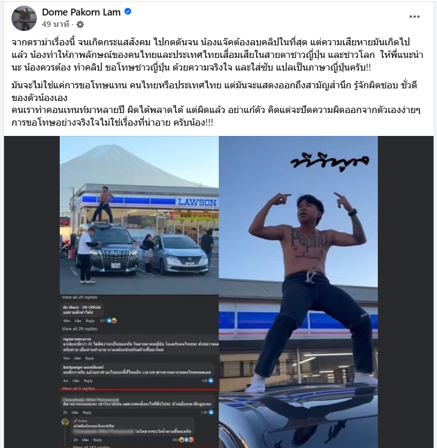Click the Dome Pakorn Lam name link

pos(81,12)
